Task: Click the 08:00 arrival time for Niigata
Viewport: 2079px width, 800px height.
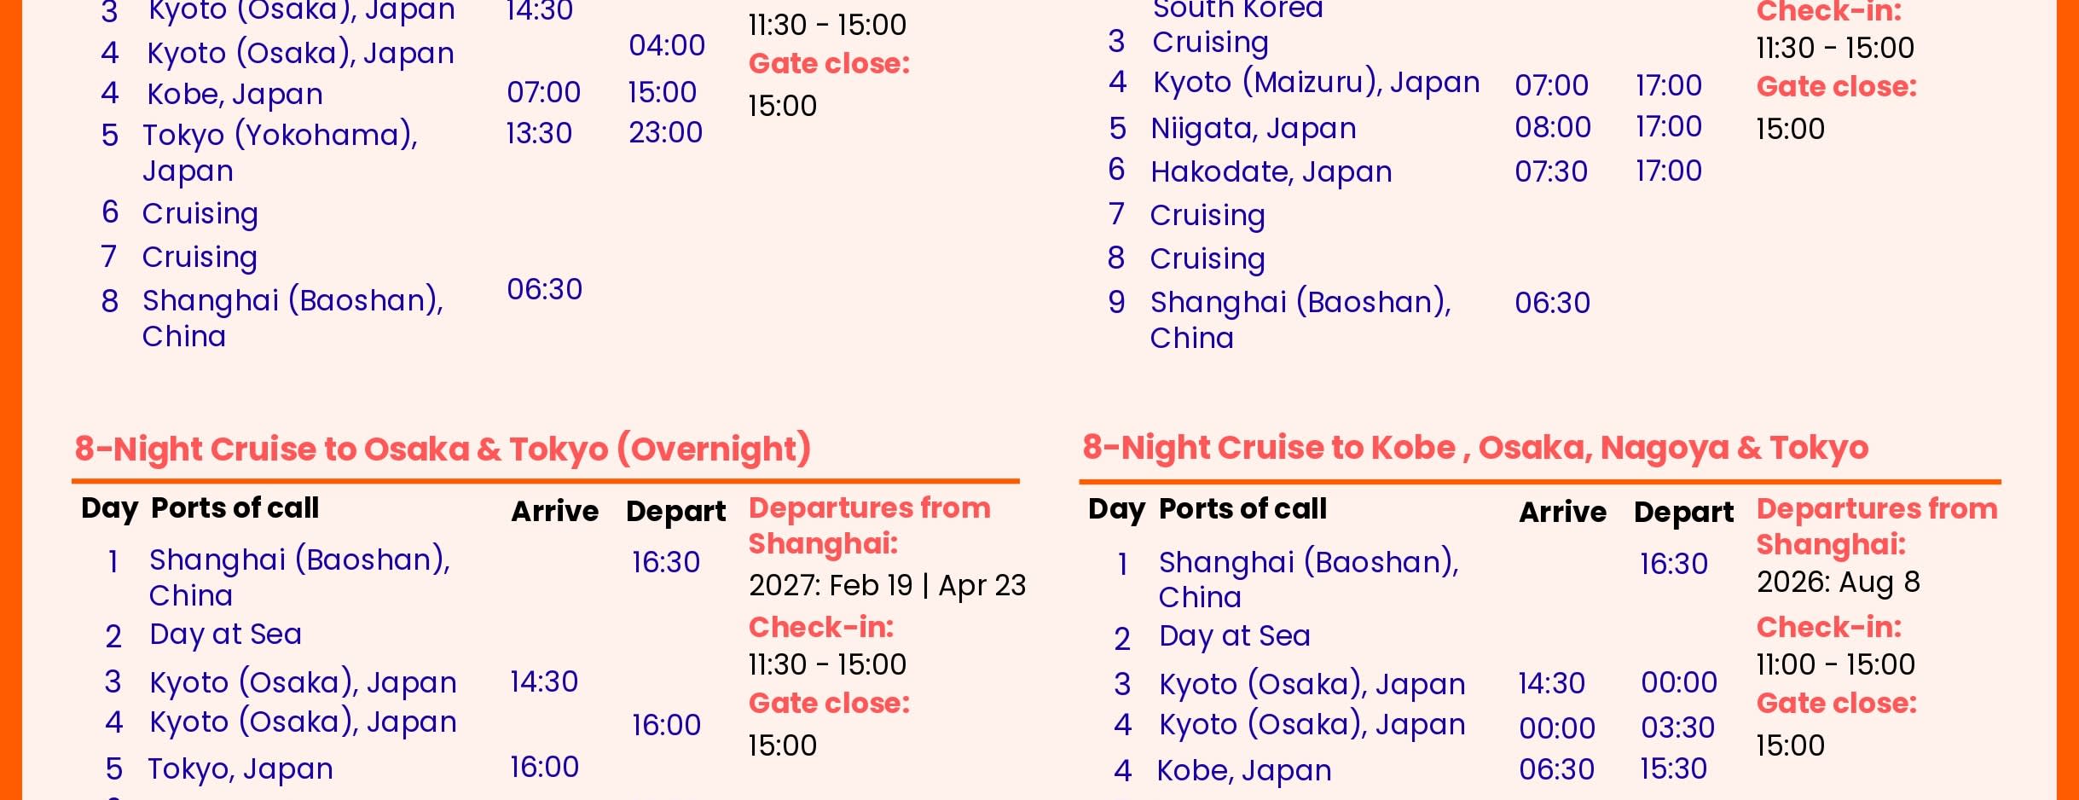Action: 1552,127
